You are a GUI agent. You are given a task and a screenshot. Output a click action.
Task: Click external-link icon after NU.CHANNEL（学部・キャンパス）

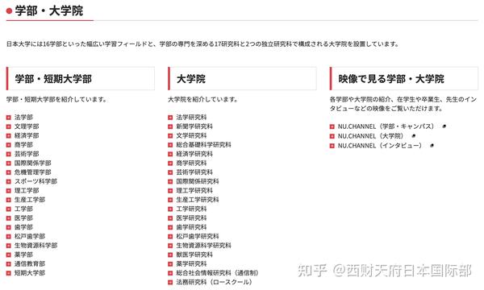[444, 126]
